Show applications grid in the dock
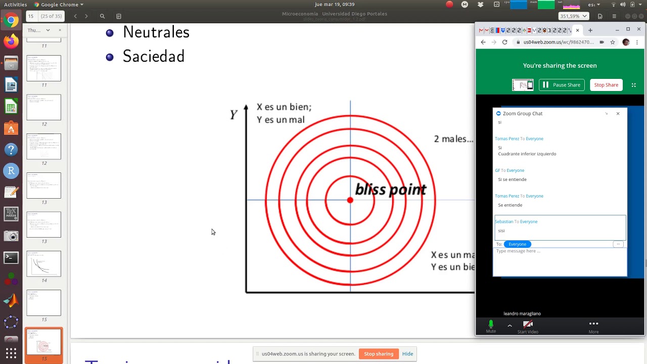The image size is (647, 364). click(x=11, y=352)
